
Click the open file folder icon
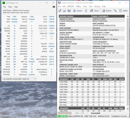pos(64,11)
